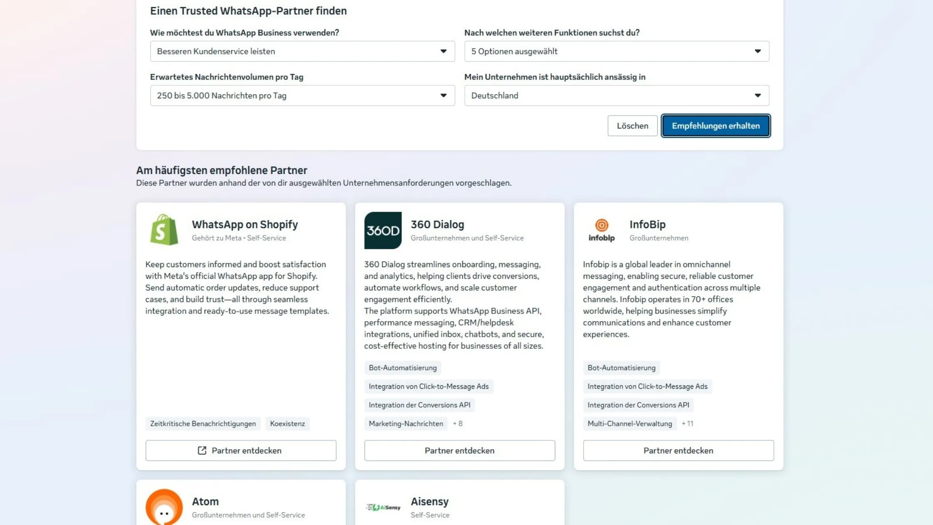Select 'Zeitkritische Benachrichtigungen' tag

(203, 424)
